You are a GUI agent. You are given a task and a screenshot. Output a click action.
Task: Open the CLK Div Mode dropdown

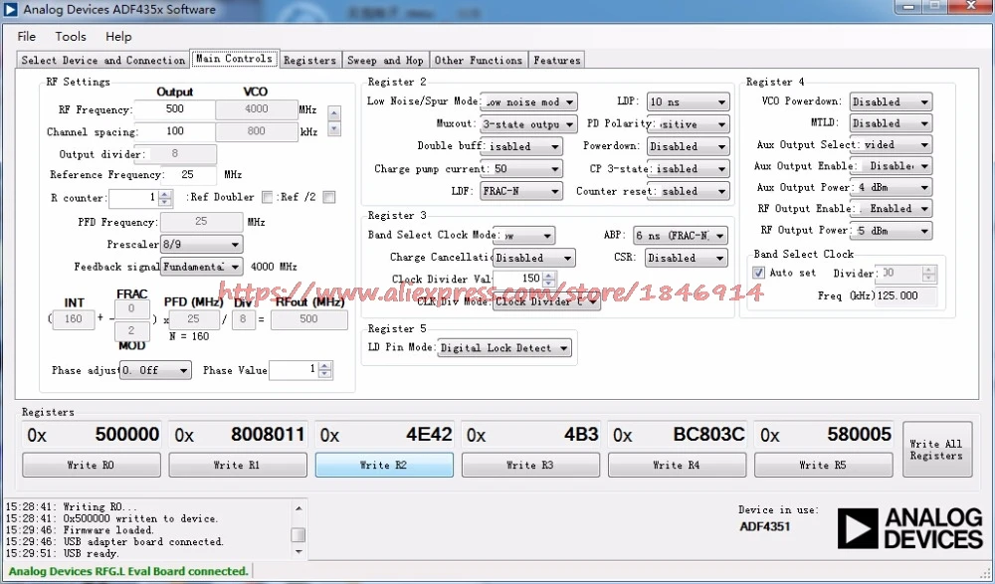tap(547, 301)
